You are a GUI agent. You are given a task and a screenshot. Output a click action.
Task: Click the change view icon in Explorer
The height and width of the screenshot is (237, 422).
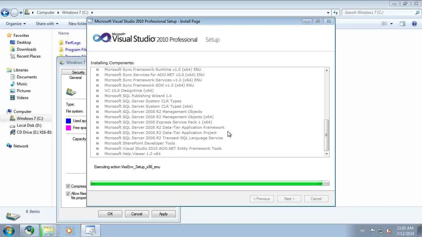pyautogui.click(x=384, y=24)
